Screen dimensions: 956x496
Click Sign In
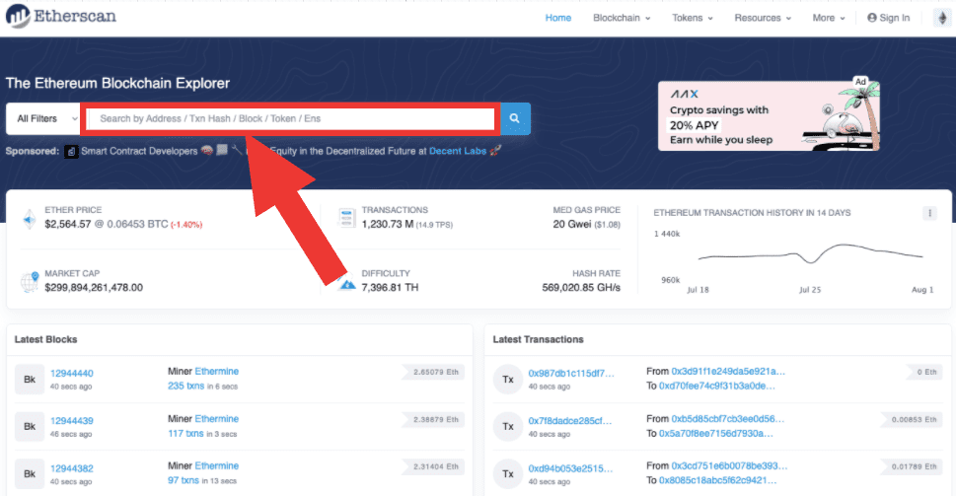coord(888,18)
